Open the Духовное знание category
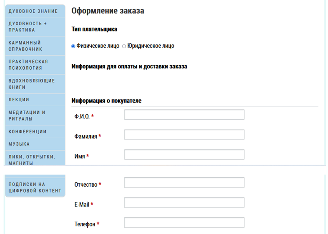 [33, 11]
